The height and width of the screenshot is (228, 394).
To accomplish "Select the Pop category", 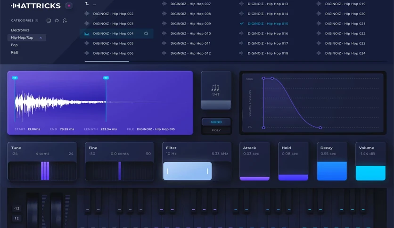I will pos(14,45).
